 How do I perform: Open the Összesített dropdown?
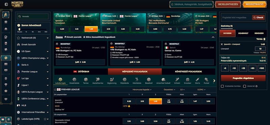[x=169, y=90]
